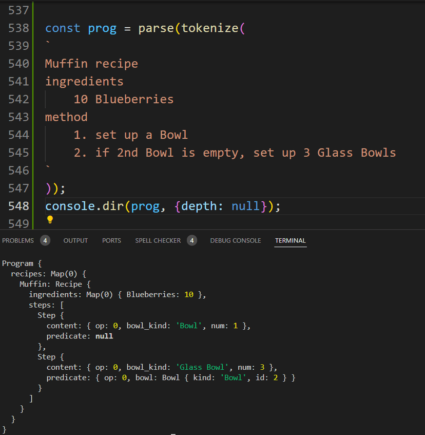Click the depth property in the options object

(x=199, y=206)
